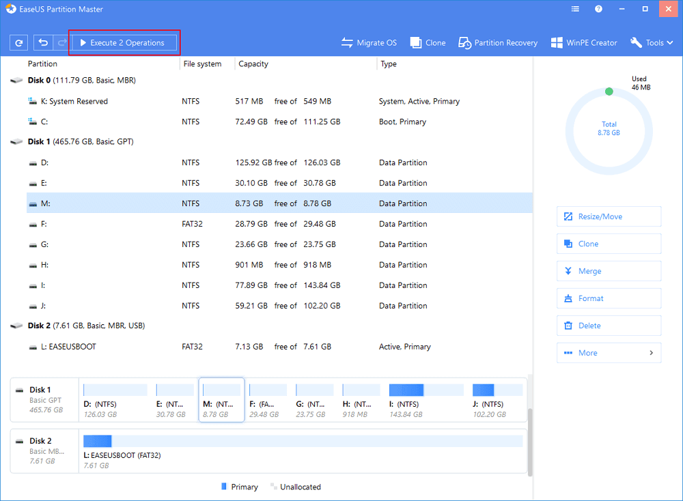Click the Unallocated legend swatch
Viewport: 683px width, 501px height.
click(x=274, y=486)
